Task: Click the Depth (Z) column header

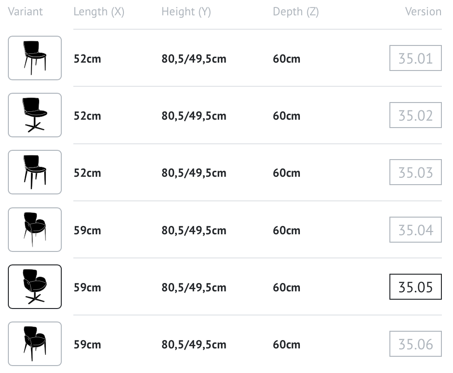Action: [x=296, y=12]
